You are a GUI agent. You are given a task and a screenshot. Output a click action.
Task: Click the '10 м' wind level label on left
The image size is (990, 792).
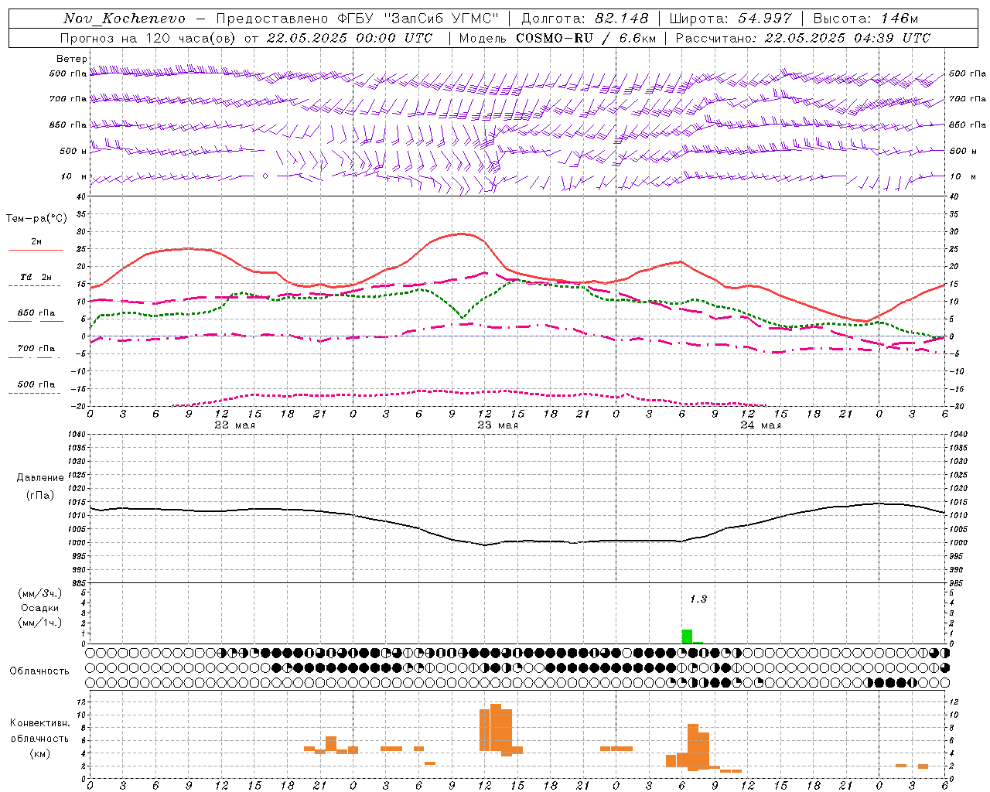tap(73, 176)
